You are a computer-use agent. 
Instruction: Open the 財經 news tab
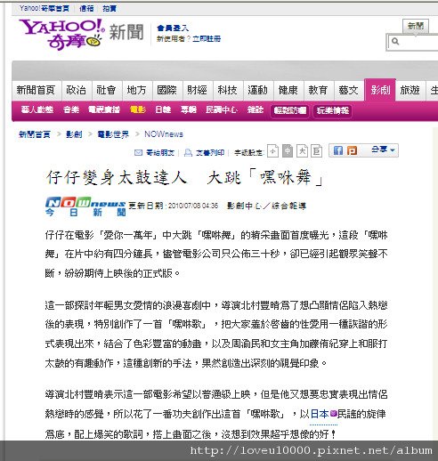(x=197, y=90)
